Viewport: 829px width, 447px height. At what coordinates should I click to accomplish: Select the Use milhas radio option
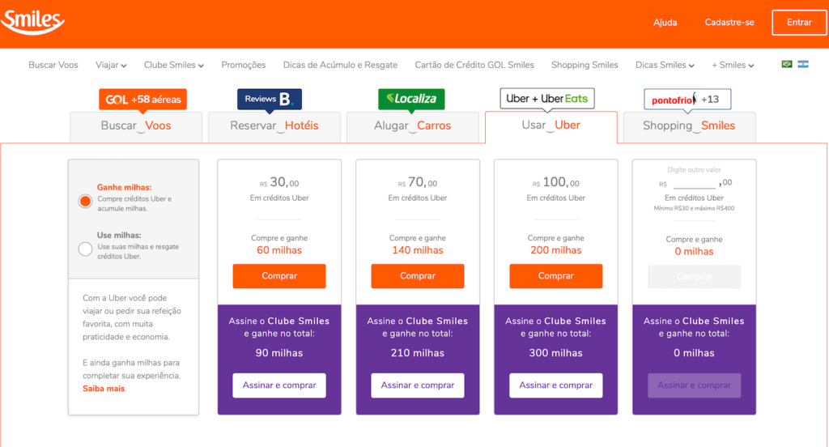click(85, 249)
